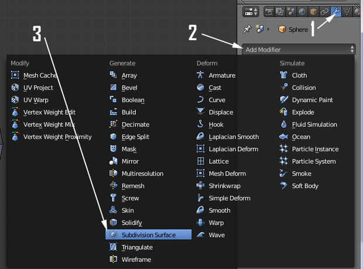363x269 pixels.
Task: Open the Modifiers wrench tab
Action: click(336, 11)
